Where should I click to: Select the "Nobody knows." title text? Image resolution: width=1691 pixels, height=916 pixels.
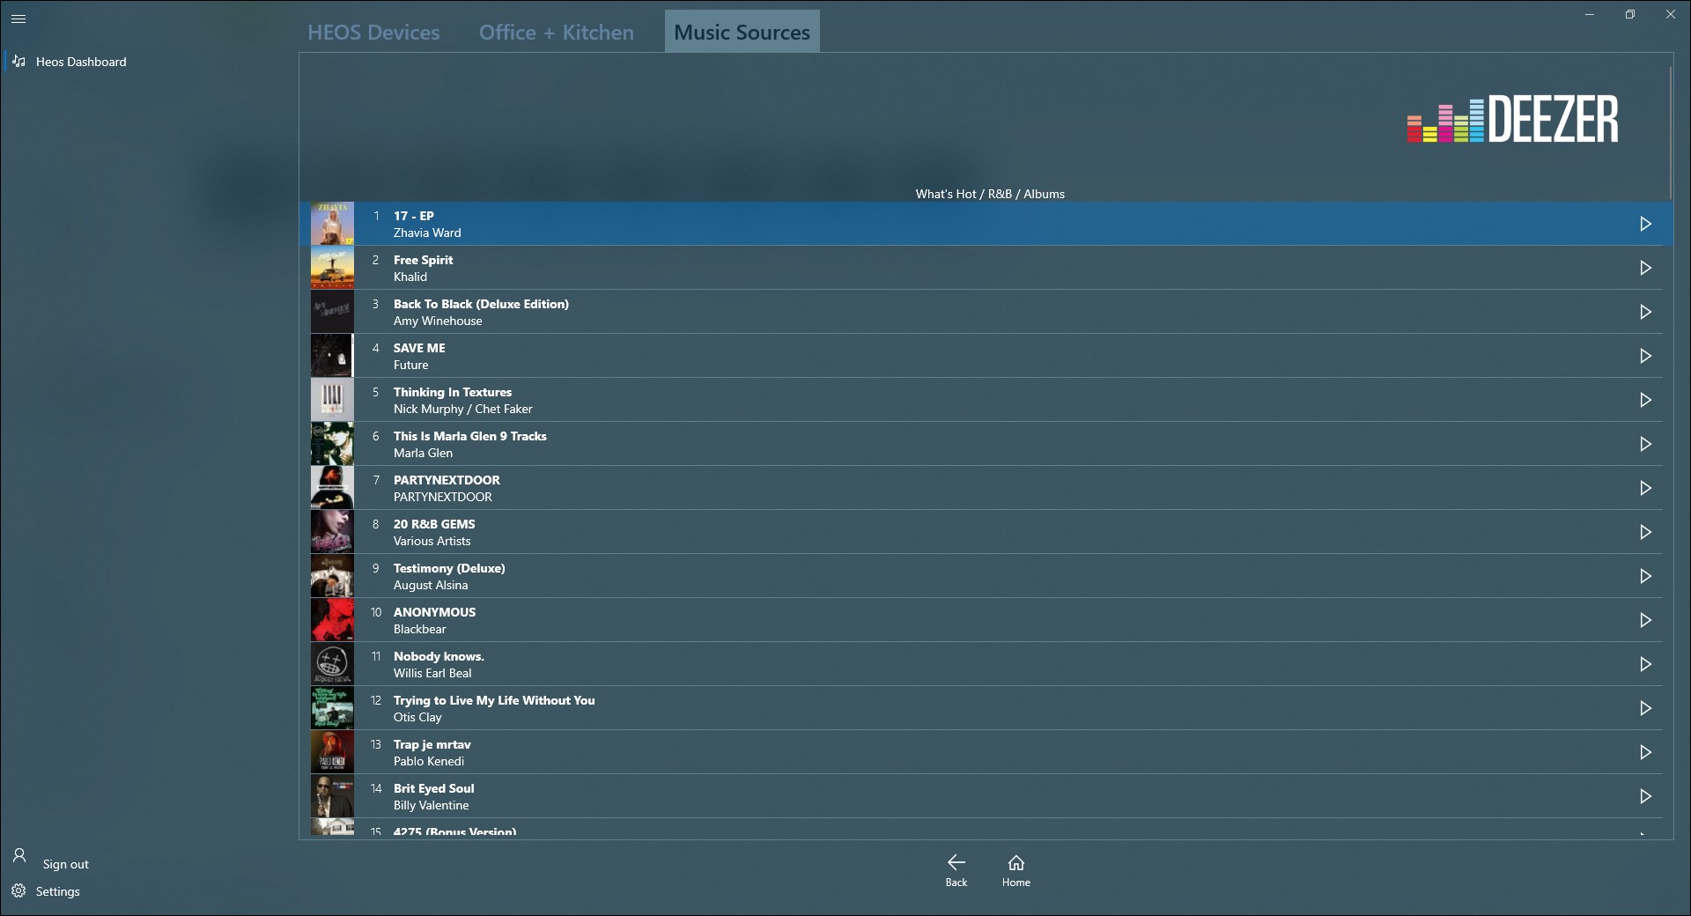point(439,656)
